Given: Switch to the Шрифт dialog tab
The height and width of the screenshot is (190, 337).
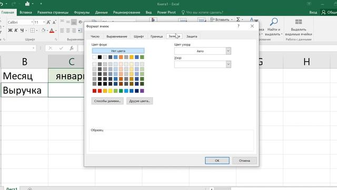Looking at the screenshot, I should click(138, 36).
